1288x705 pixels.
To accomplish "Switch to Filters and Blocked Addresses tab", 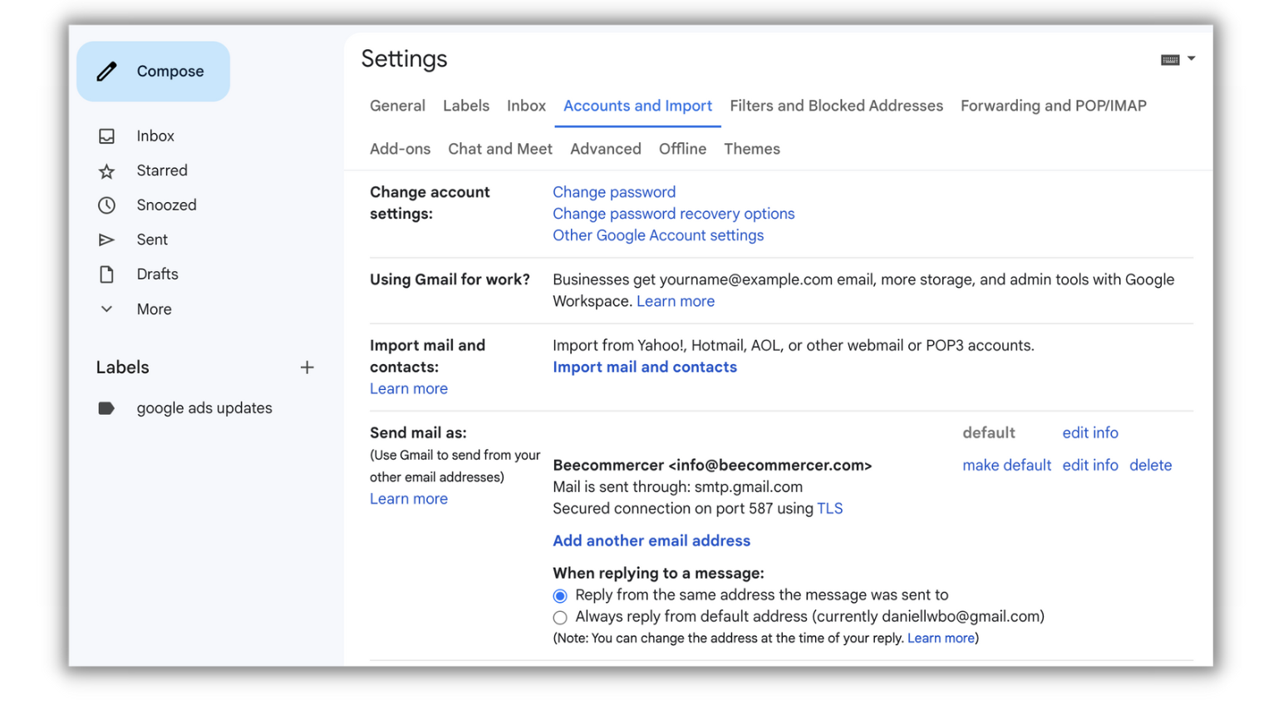I will 836,106.
